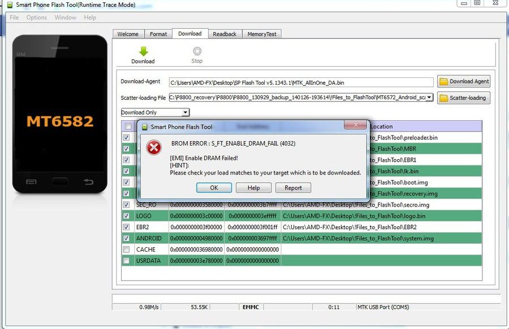Click the system.img location path

click(358, 238)
